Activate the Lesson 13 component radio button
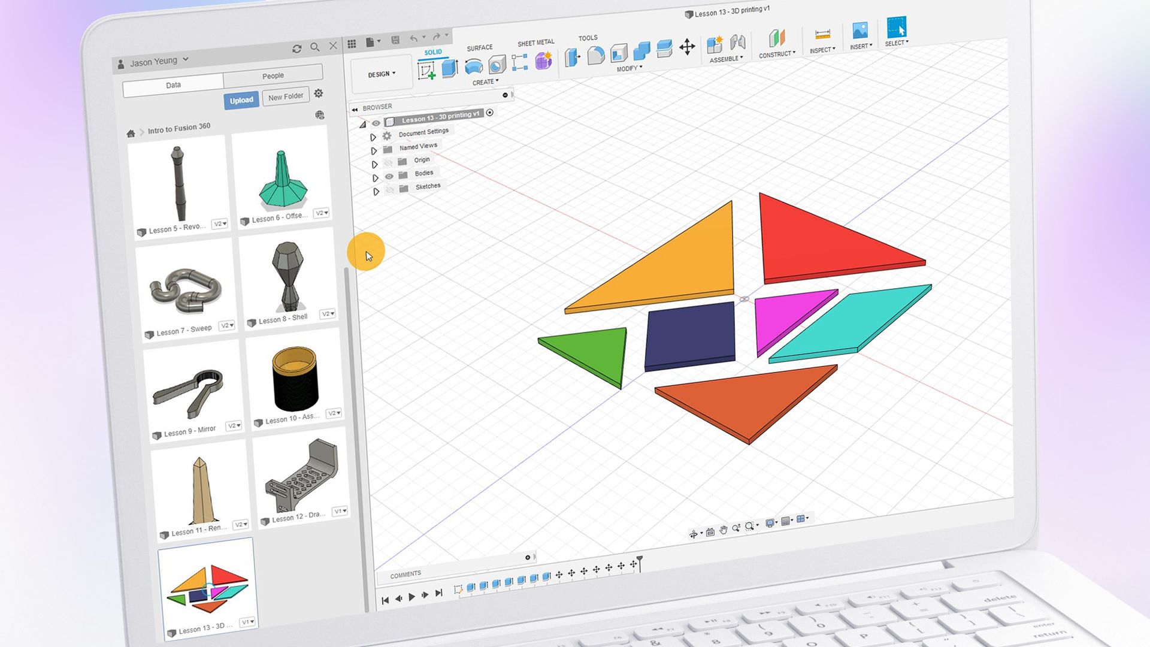Viewport: 1150px width, 647px height. pyautogui.click(x=490, y=113)
